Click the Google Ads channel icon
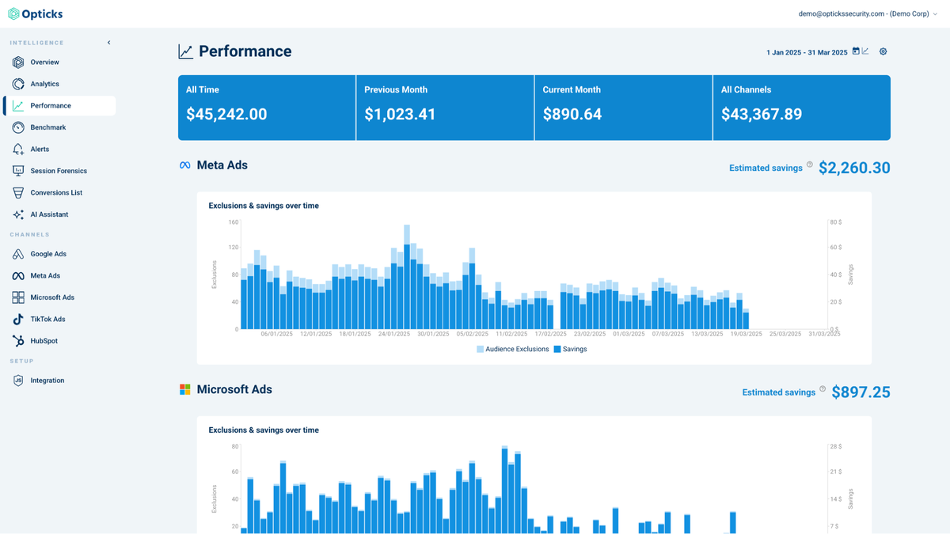This screenshot has height=534, width=950. 17,253
